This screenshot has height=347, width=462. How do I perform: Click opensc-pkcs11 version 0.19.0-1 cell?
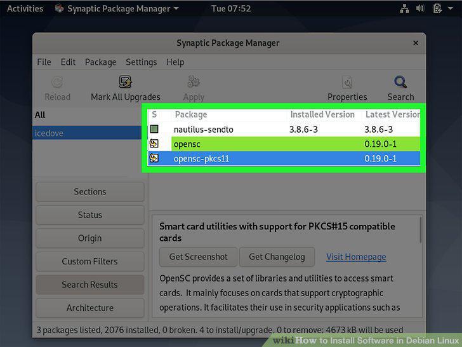point(380,158)
